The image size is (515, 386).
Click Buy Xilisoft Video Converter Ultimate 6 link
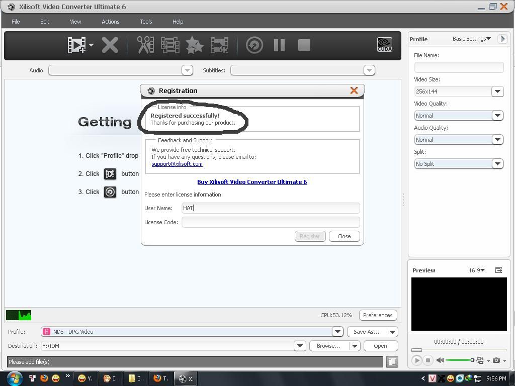pyautogui.click(x=252, y=182)
